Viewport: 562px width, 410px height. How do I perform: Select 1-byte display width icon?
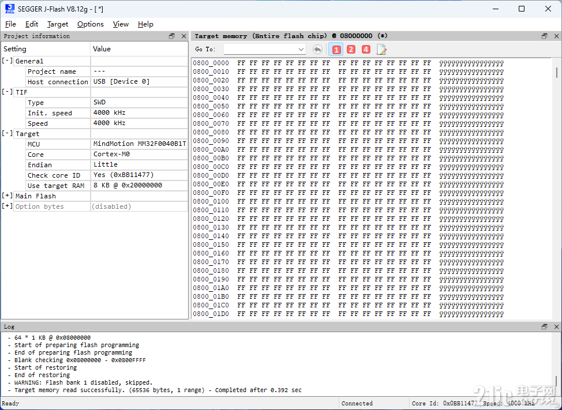click(x=336, y=50)
